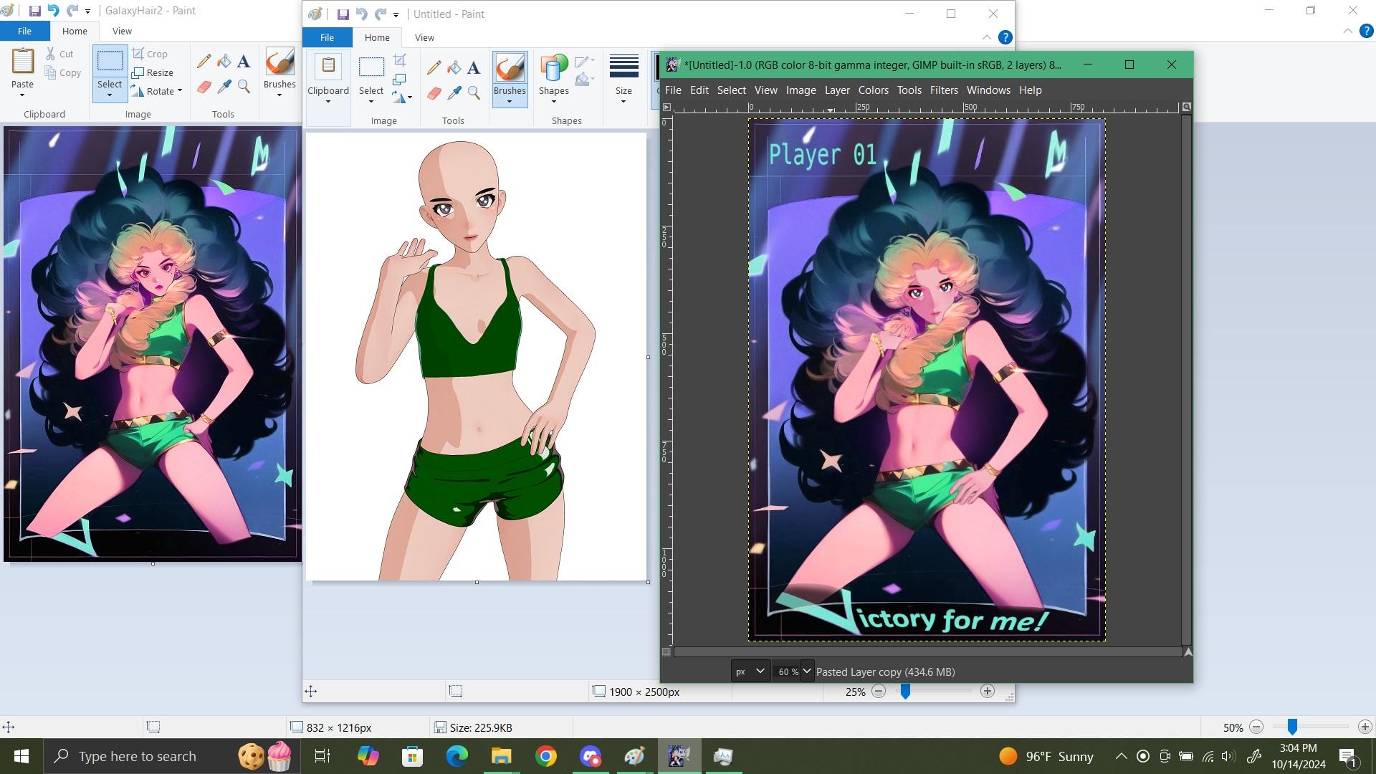This screenshot has height=774, width=1376.
Task: Click the 25% zoom slider in Untitled Paint
Action: point(905,692)
